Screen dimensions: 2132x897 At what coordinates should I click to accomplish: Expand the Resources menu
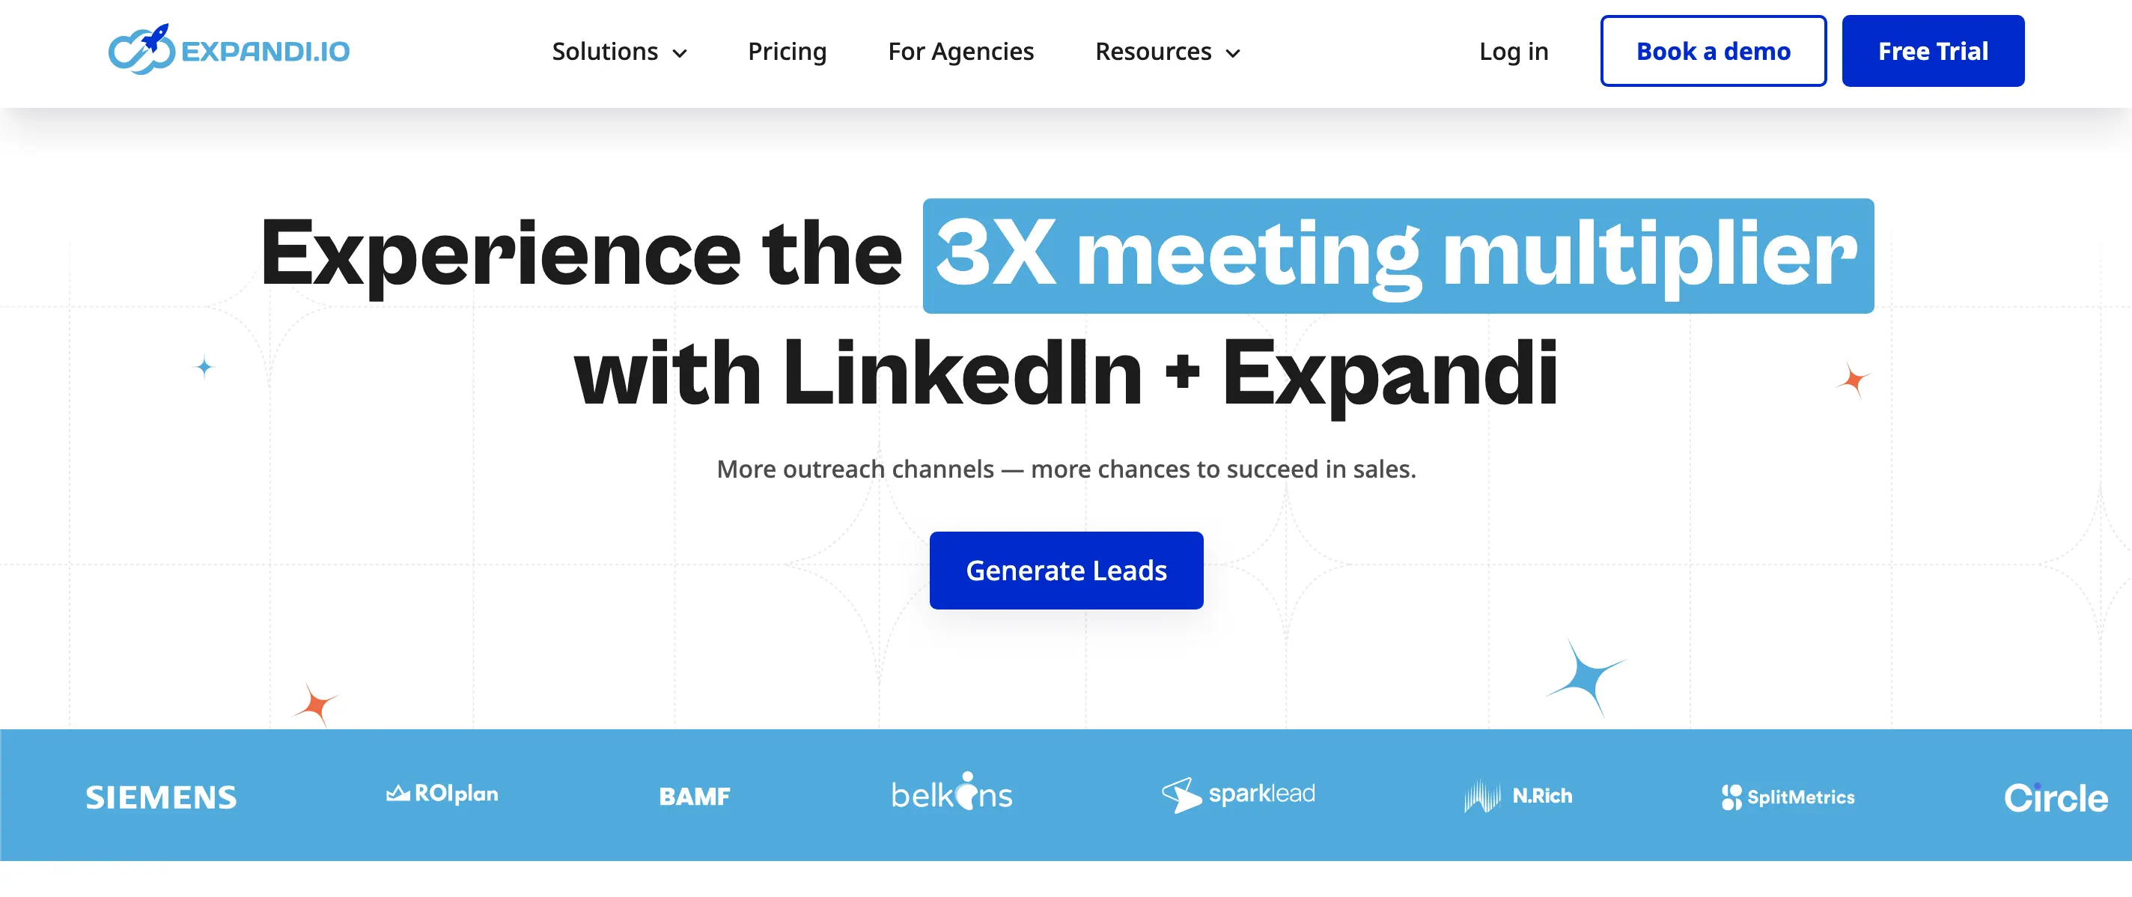pos(1154,52)
